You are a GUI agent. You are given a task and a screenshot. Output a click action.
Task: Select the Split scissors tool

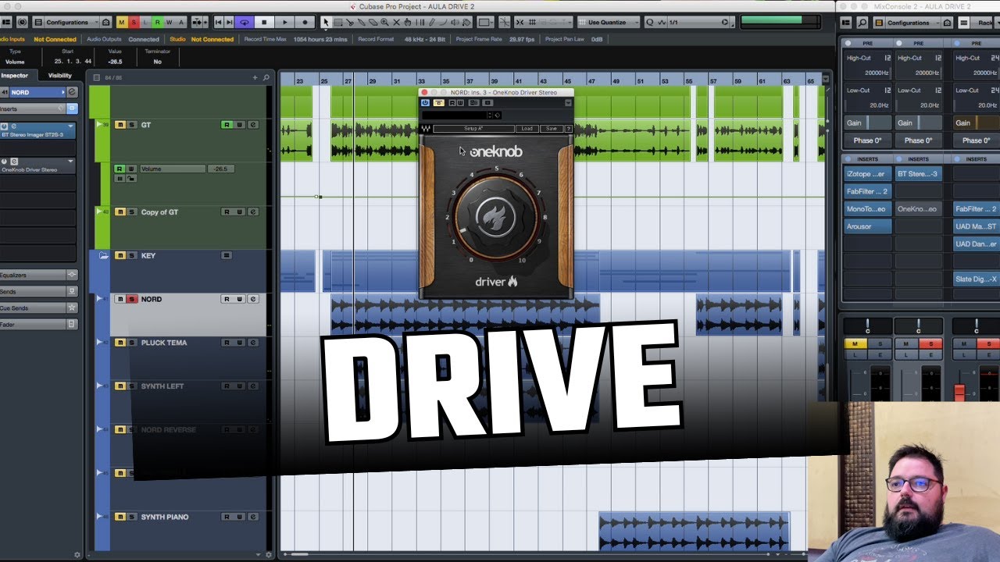click(350, 22)
